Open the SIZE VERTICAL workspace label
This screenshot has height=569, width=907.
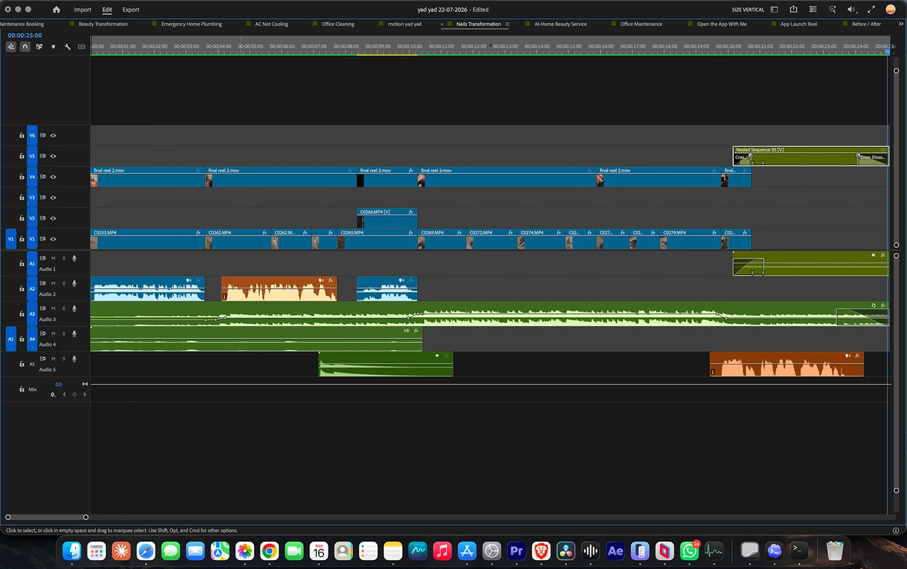click(x=748, y=10)
